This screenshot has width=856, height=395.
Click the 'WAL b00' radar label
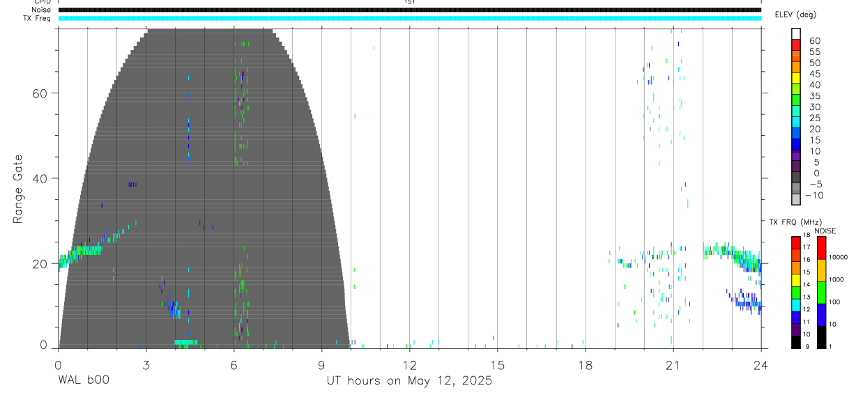[x=84, y=381]
